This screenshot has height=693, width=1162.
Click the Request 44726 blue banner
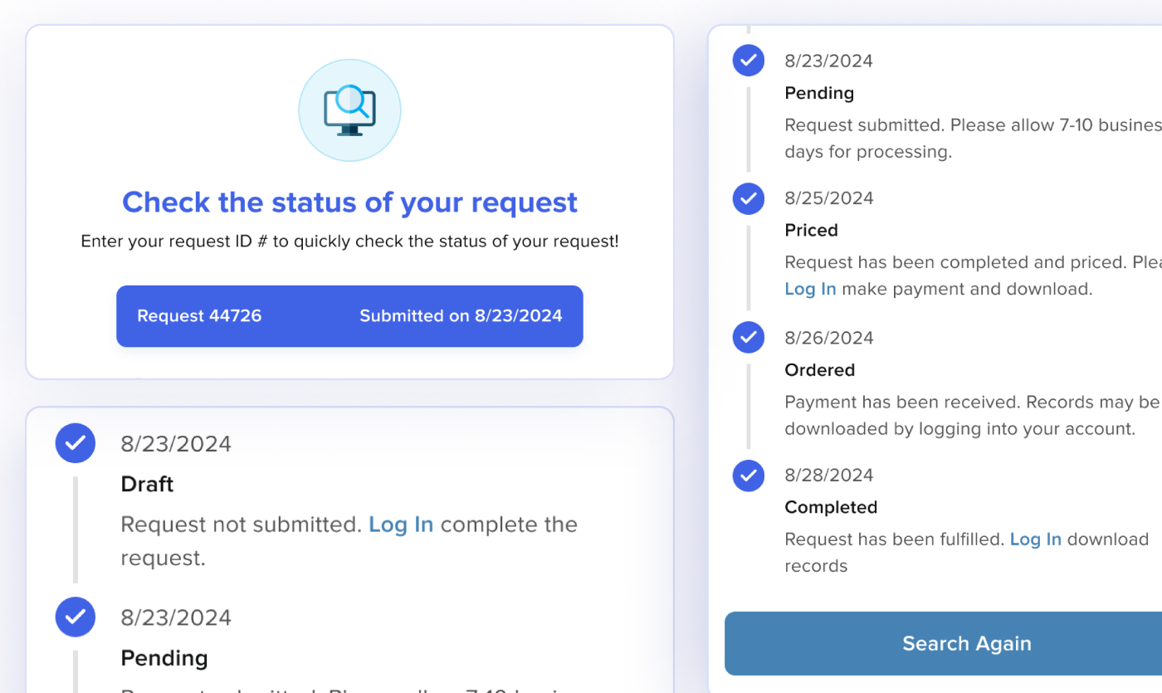coord(349,316)
